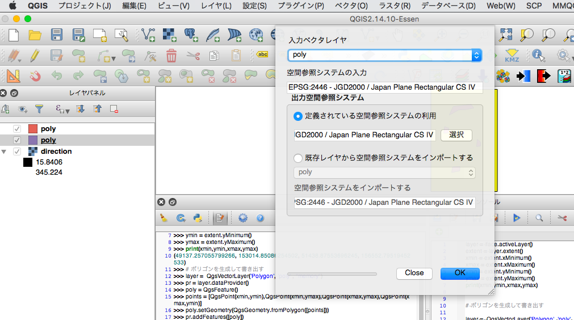The width and height of the screenshot is (574, 320).
Task: Open the Apple menu
Action: (13, 6)
